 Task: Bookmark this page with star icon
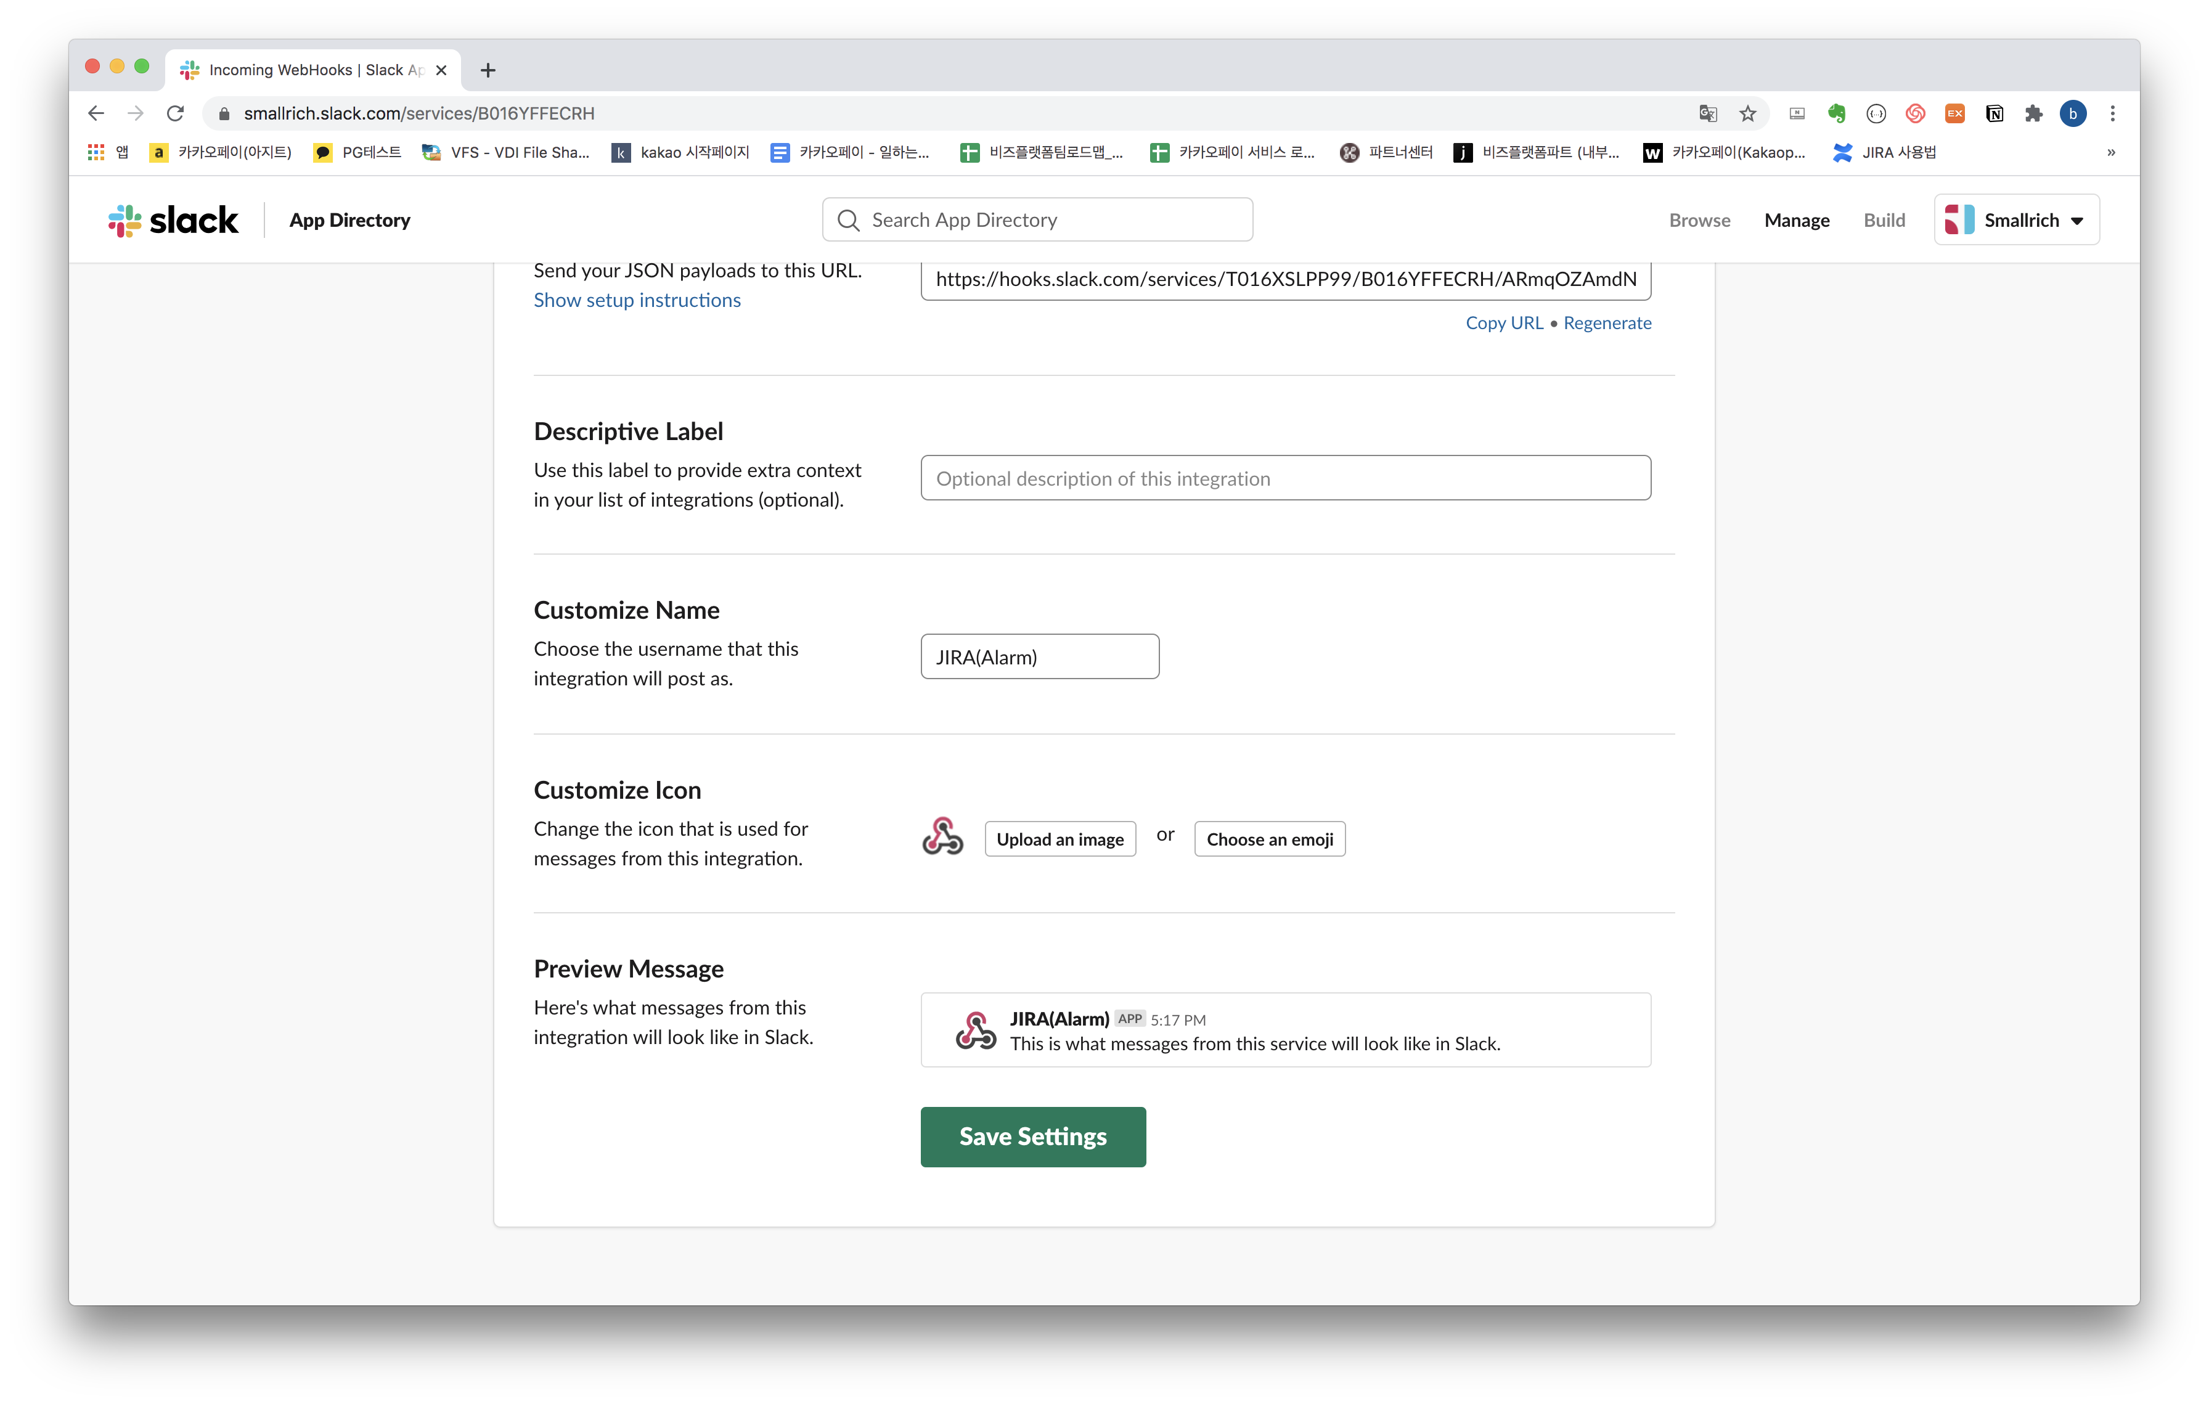[1747, 114]
